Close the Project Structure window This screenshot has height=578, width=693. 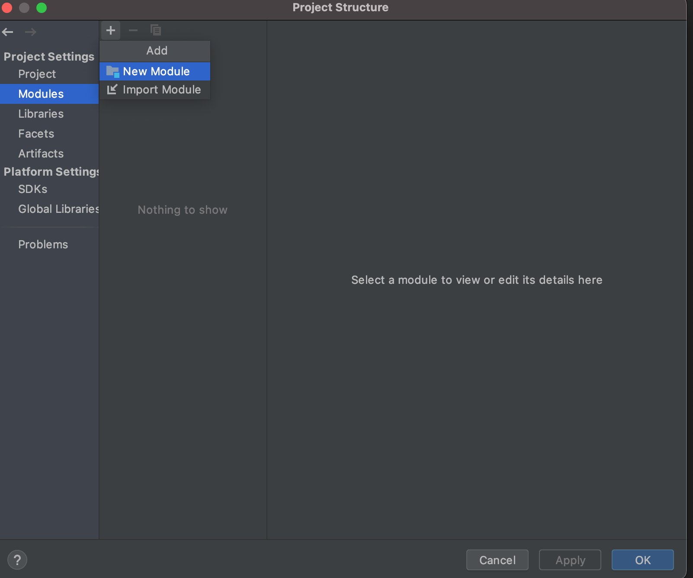[x=7, y=8]
